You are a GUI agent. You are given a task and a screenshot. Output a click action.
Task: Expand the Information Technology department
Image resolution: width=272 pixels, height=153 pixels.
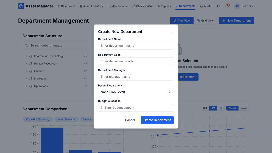[x=26, y=56]
